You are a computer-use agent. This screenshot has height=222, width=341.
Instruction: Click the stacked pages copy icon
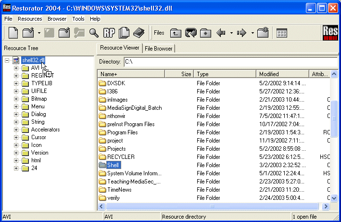(124, 33)
